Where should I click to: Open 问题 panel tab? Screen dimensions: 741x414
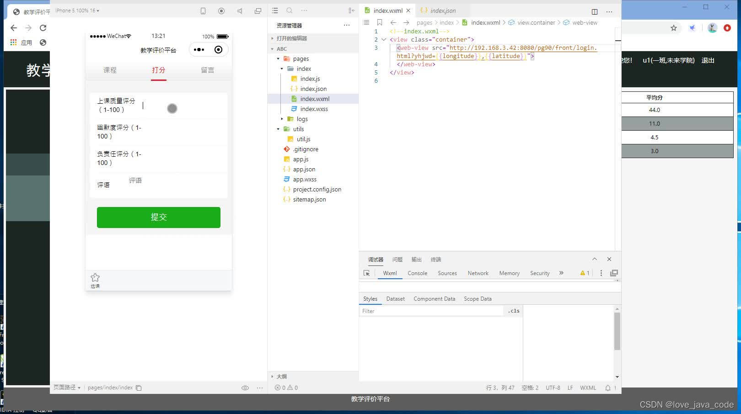tap(397, 260)
